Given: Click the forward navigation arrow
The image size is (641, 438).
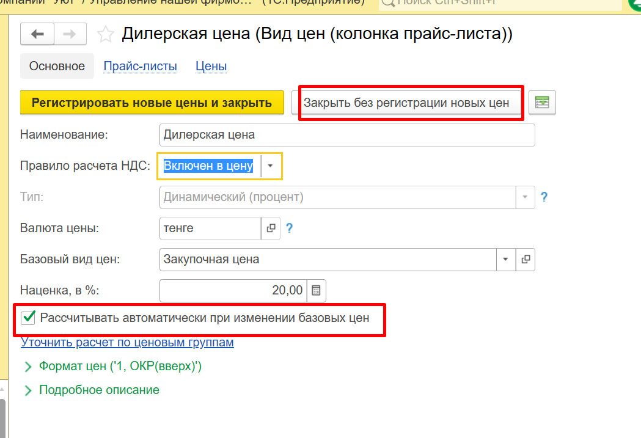Looking at the screenshot, I should (x=70, y=34).
